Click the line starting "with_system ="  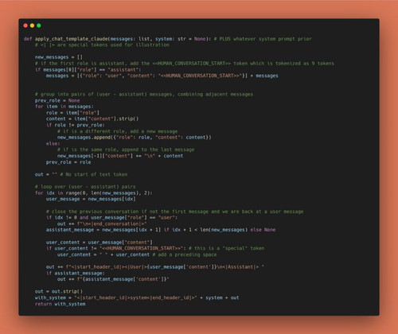click(x=137, y=297)
